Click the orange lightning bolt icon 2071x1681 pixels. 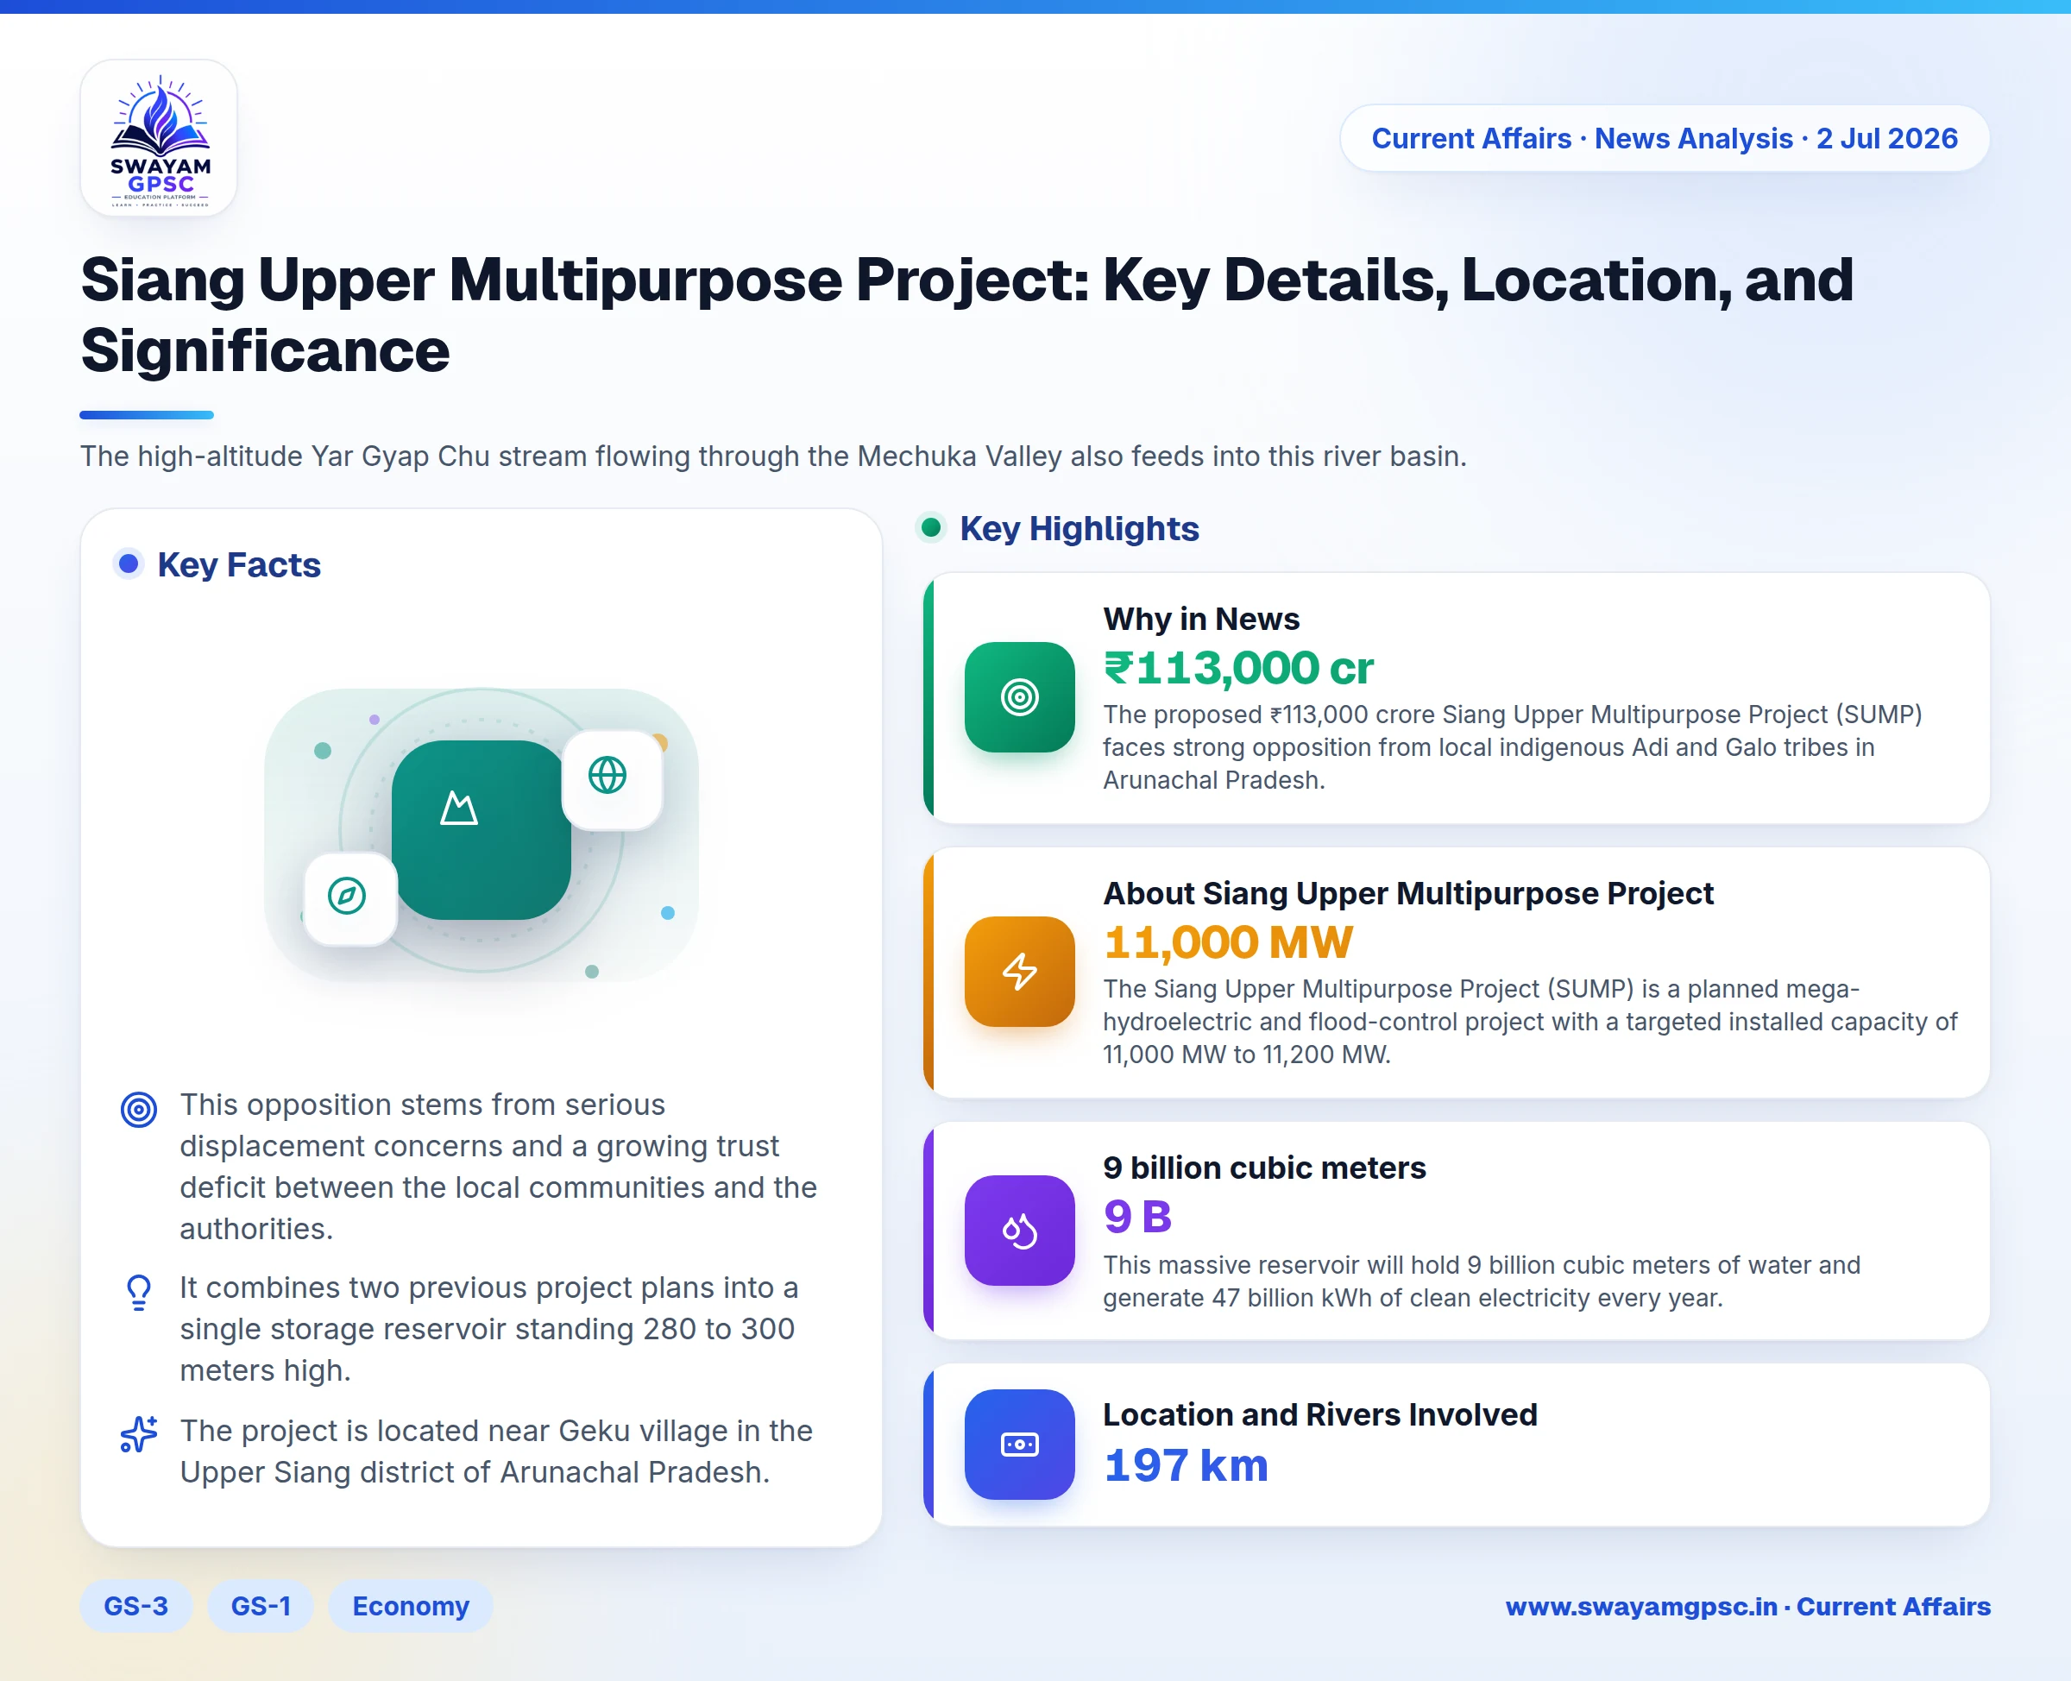point(1019,971)
